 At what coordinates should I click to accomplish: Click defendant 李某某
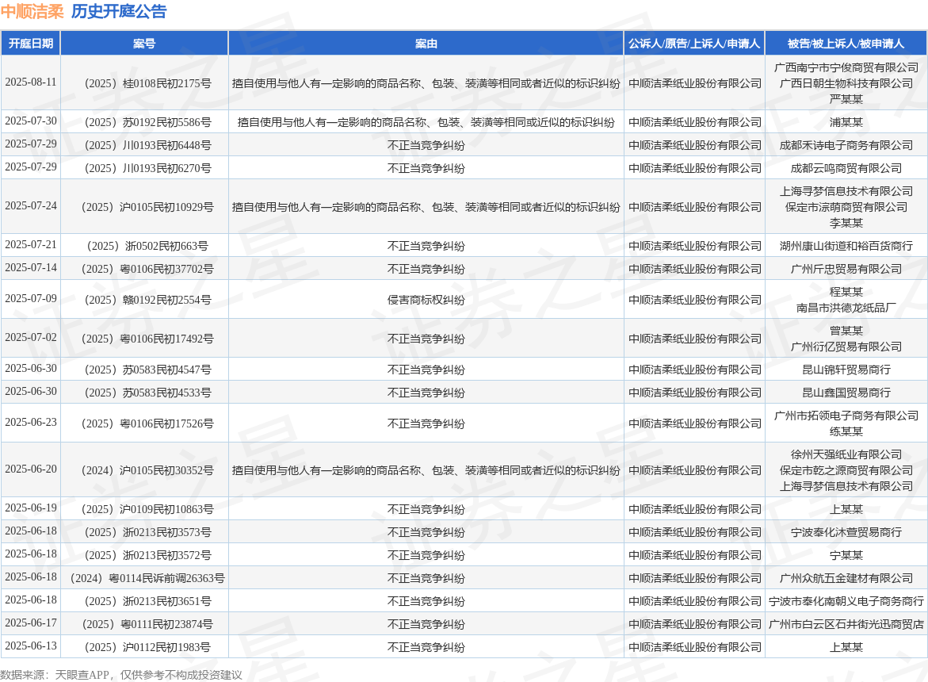click(846, 223)
